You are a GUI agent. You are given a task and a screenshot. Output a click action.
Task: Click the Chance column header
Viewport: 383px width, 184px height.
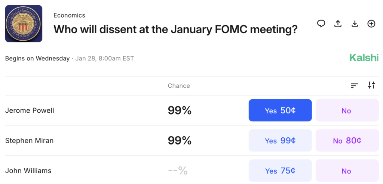click(179, 85)
